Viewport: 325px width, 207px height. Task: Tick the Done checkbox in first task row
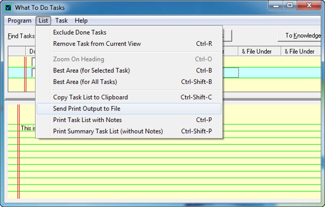coord(33,62)
